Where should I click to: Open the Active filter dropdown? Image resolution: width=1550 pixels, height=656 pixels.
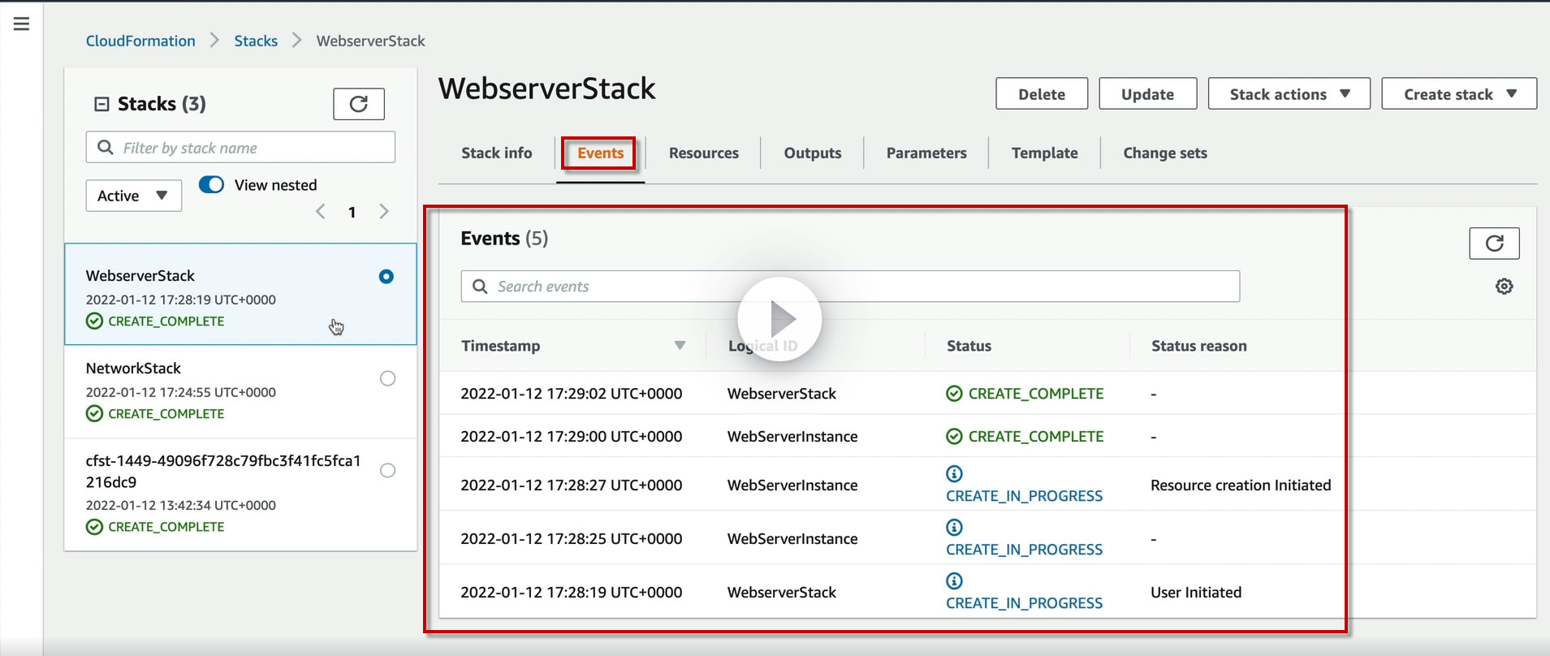click(134, 196)
